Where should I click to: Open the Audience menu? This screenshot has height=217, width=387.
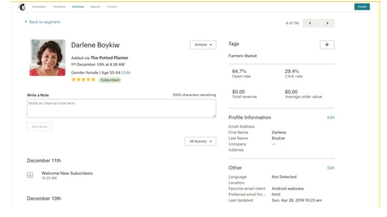(x=78, y=7)
